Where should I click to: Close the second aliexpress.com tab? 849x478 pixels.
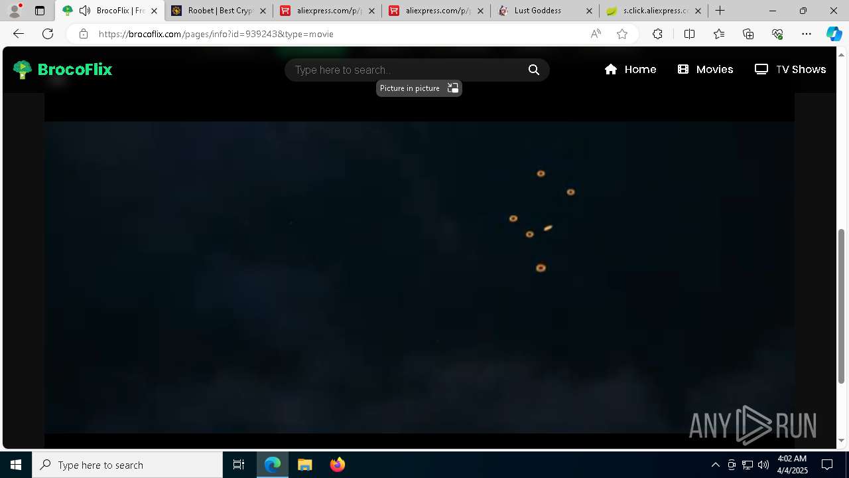(x=480, y=11)
